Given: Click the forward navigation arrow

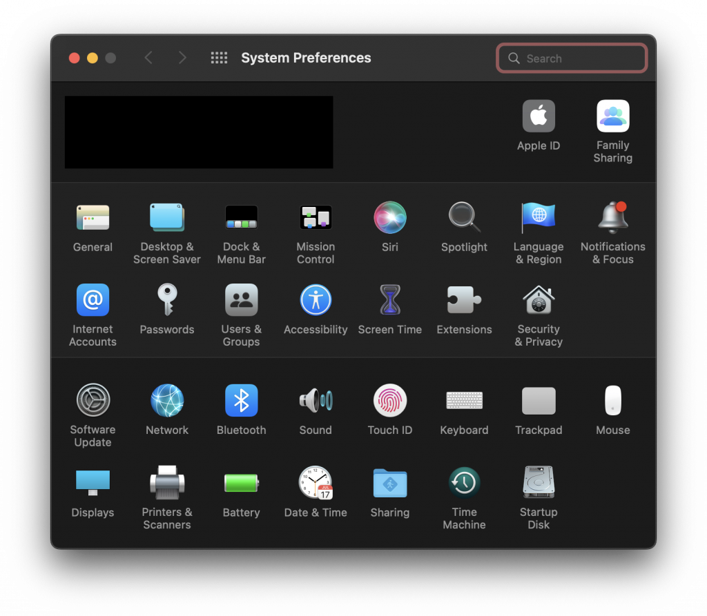Looking at the screenshot, I should tap(182, 58).
